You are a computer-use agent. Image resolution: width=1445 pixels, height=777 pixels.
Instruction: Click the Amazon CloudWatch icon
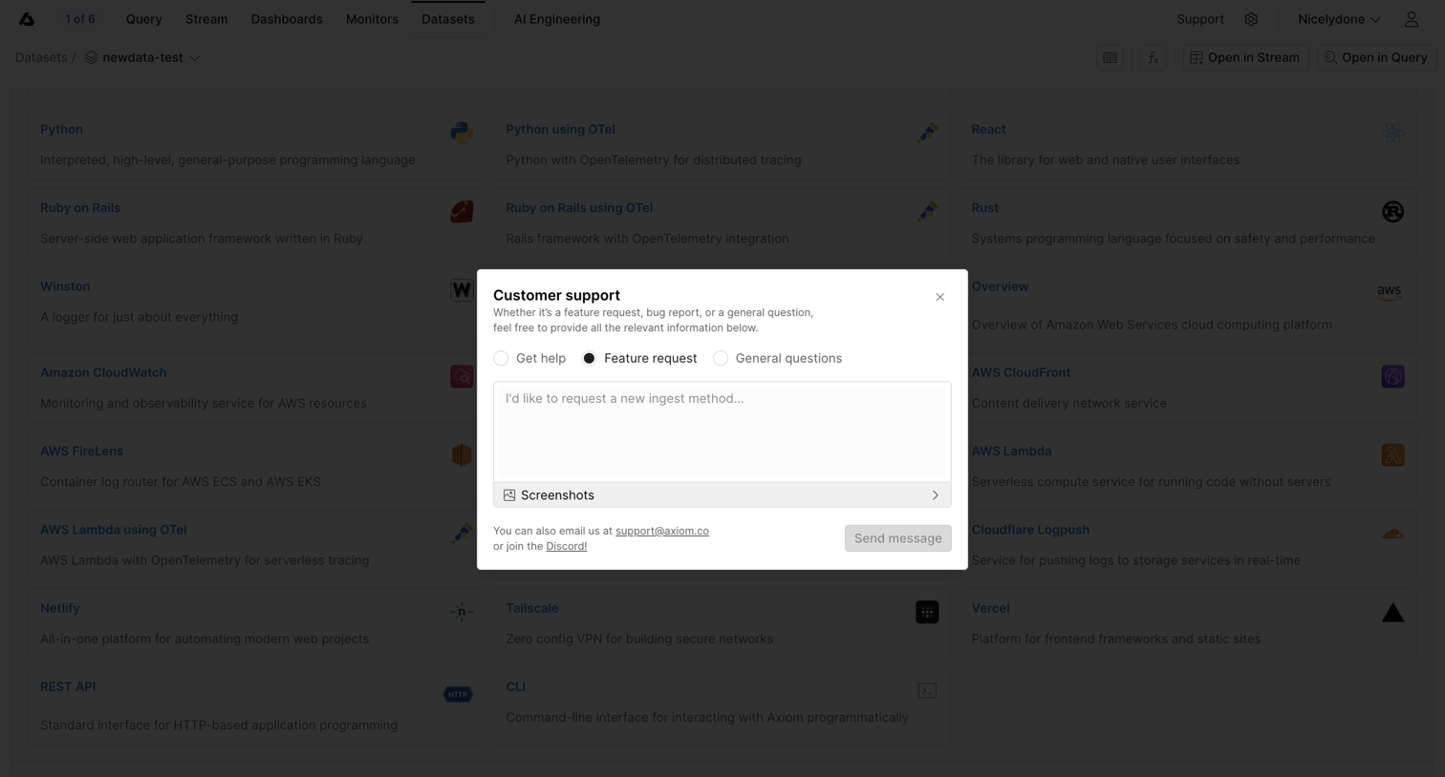click(462, 376)
